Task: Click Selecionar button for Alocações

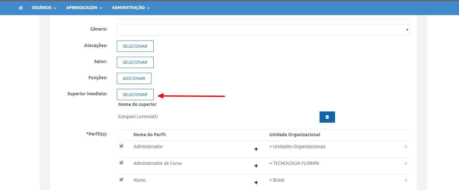Action: coord(135,46)
